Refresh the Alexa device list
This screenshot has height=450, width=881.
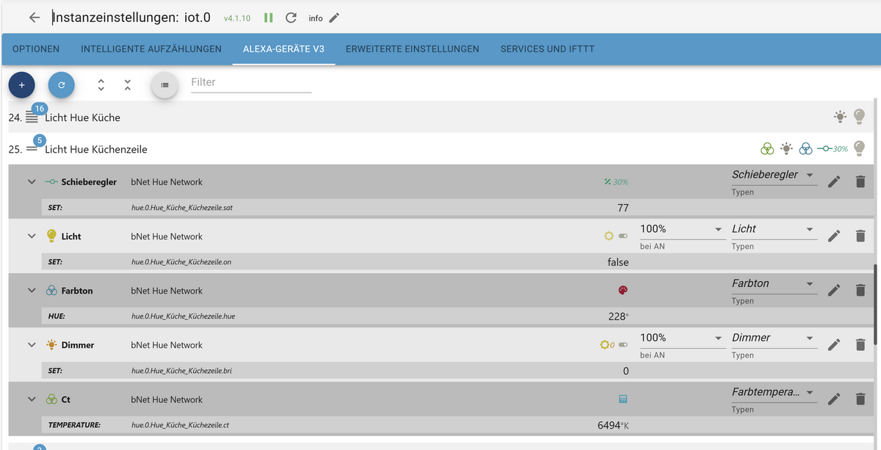61,84
